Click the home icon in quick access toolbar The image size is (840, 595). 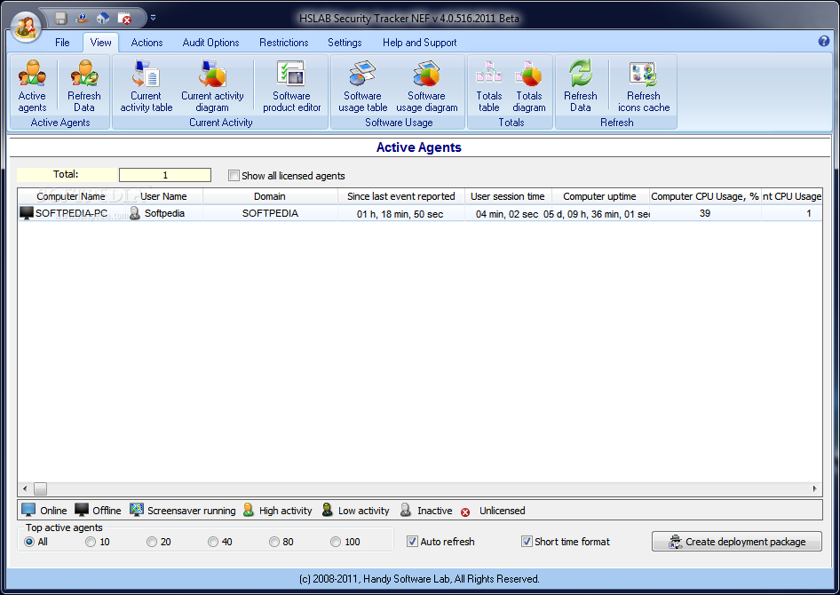(103, 19)
